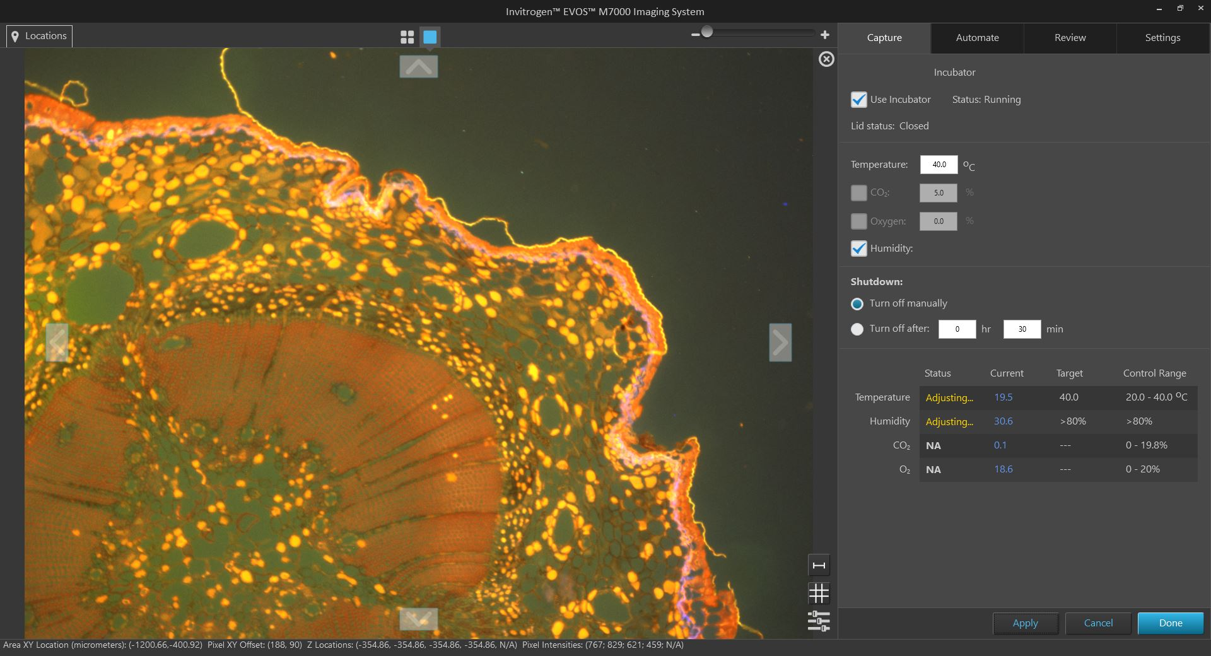
Task: Click the zoom in plus icon
Action: coord(824,35)
